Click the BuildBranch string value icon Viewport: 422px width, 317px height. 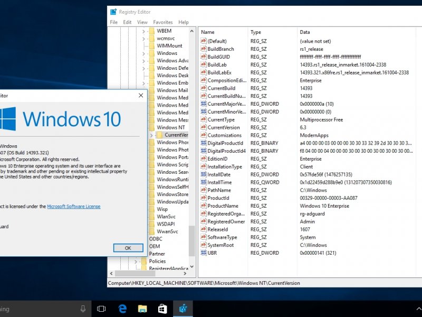click(x=203, y=49)
